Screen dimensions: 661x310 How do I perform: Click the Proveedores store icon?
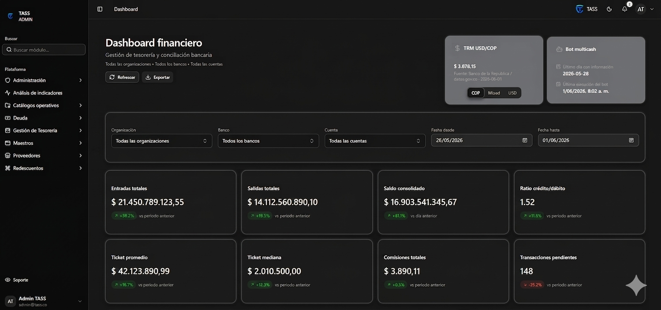point(7,156)
